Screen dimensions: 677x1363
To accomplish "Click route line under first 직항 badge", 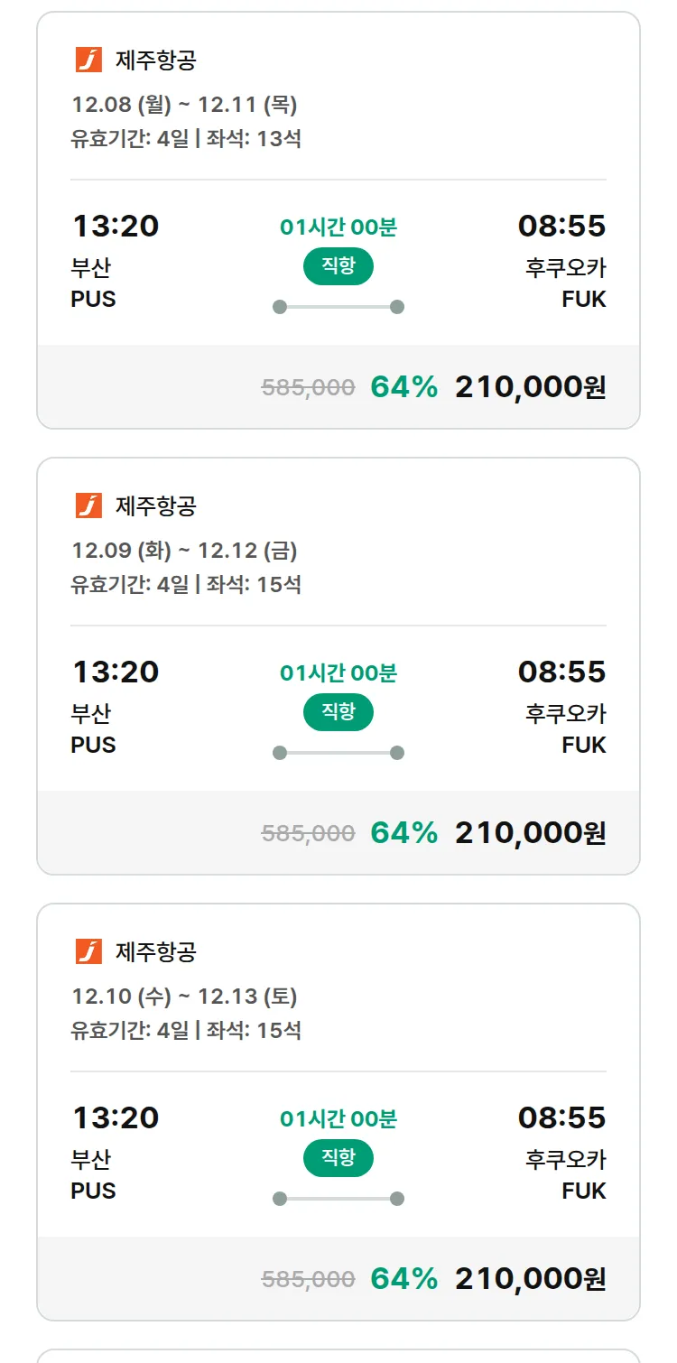I will pos(338,307).
